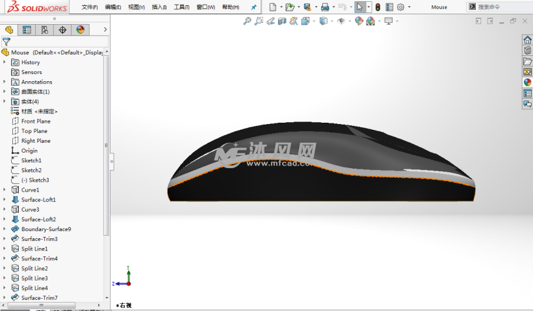Expand the 实体(4) folder

tap(5, 101)
